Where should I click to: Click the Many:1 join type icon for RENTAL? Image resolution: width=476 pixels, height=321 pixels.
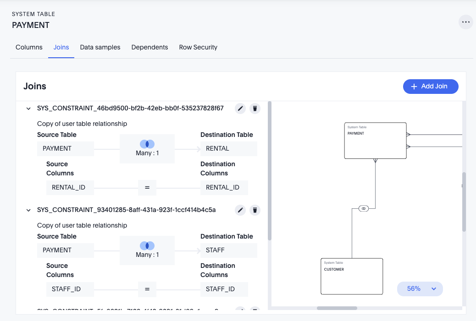click(x=147, y=144)
